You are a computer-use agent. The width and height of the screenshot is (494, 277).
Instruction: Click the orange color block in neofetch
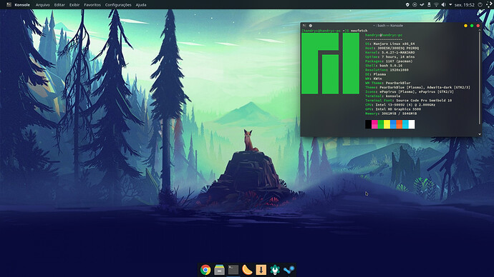pos(399,124)
